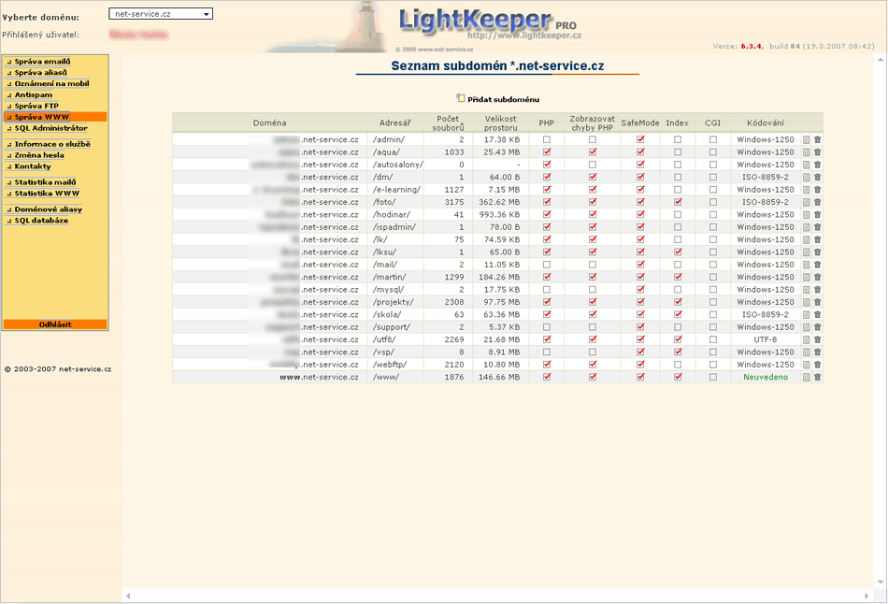
Task: Open the Antispam section
Action: click(x=33, y=94)
